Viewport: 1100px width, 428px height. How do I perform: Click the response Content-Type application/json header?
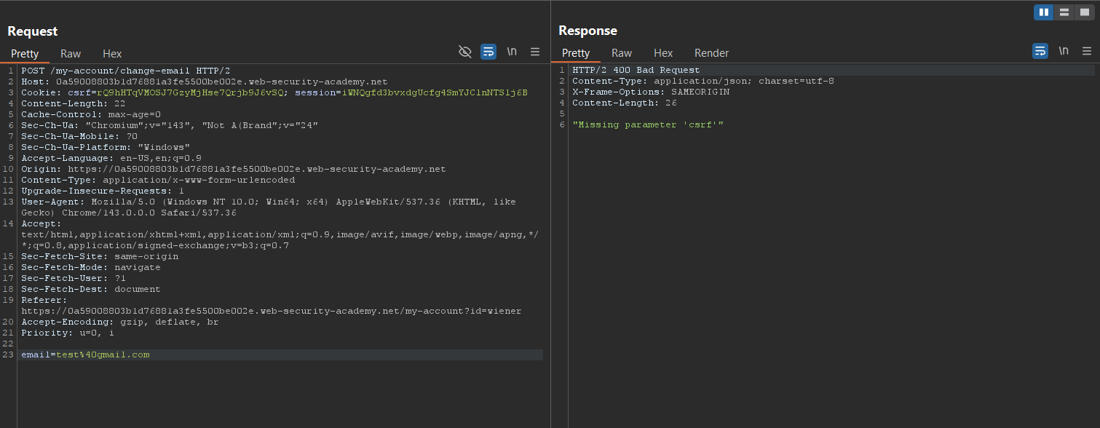point(703,81)
